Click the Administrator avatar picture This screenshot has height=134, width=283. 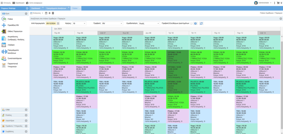click(256, 3)
